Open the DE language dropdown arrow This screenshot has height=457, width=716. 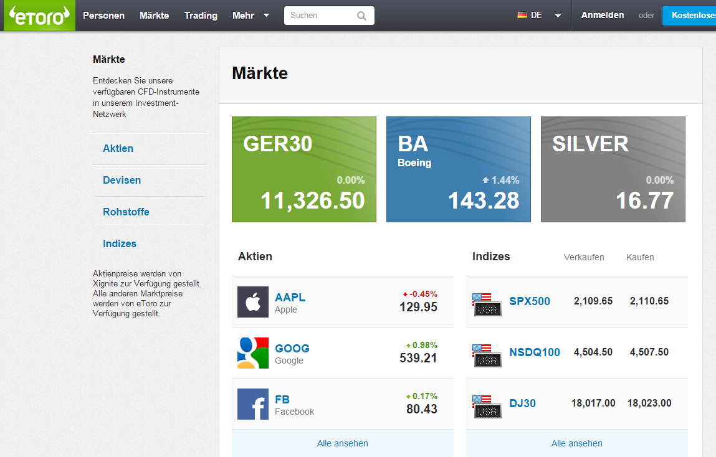click(558, 16)
